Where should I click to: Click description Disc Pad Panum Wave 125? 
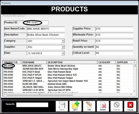(x=62, y=75)
